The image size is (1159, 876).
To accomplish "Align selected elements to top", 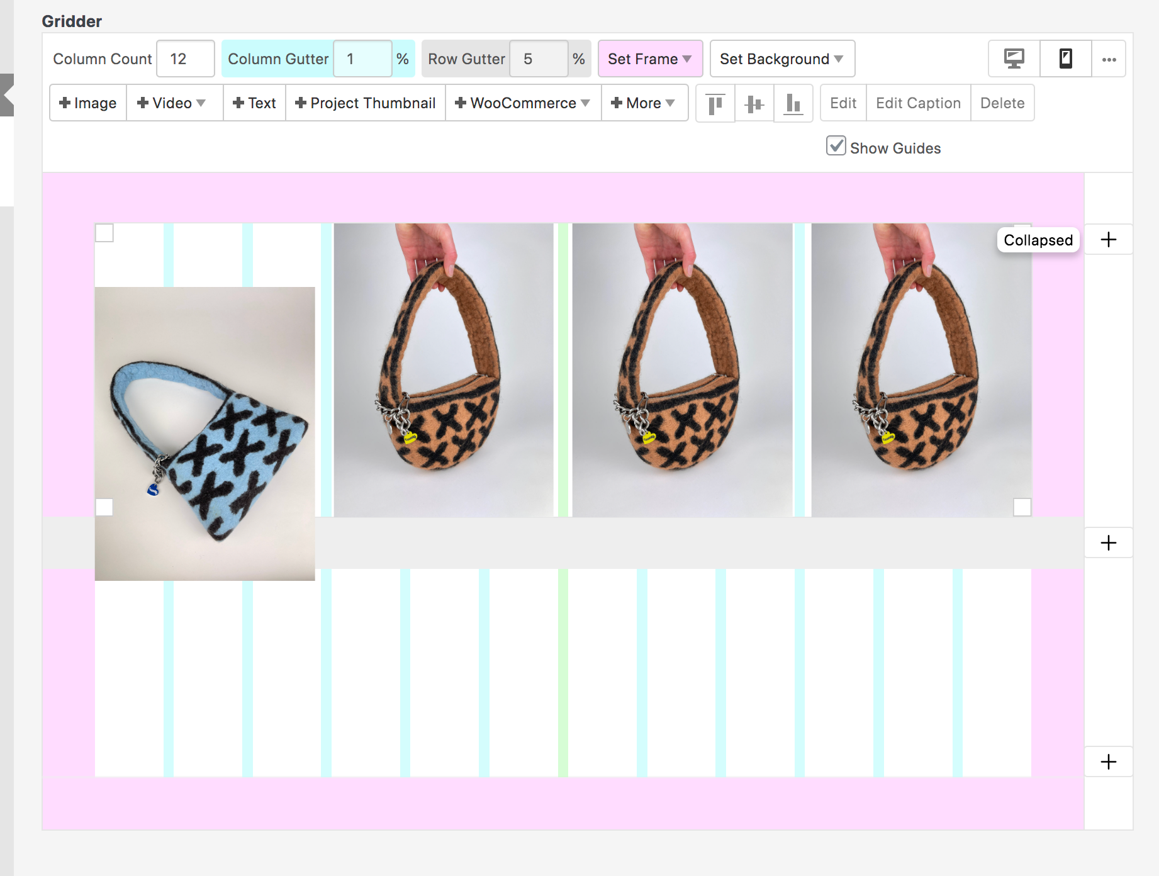I will 715,103.
